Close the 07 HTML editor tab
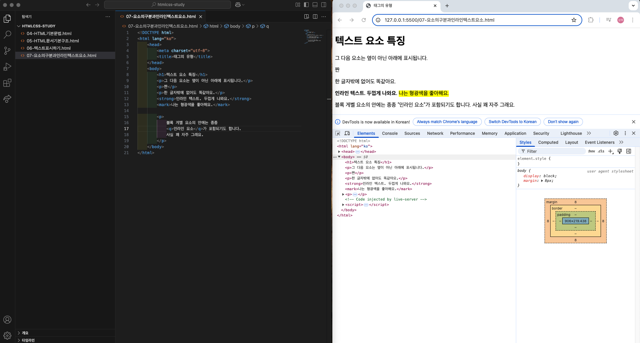The width and height of the screenshot is (640, 343). pos(201,17)
